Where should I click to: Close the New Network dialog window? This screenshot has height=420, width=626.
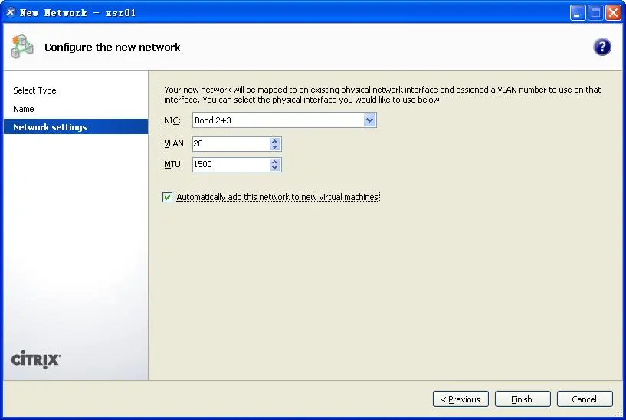[x=613, y=13]
